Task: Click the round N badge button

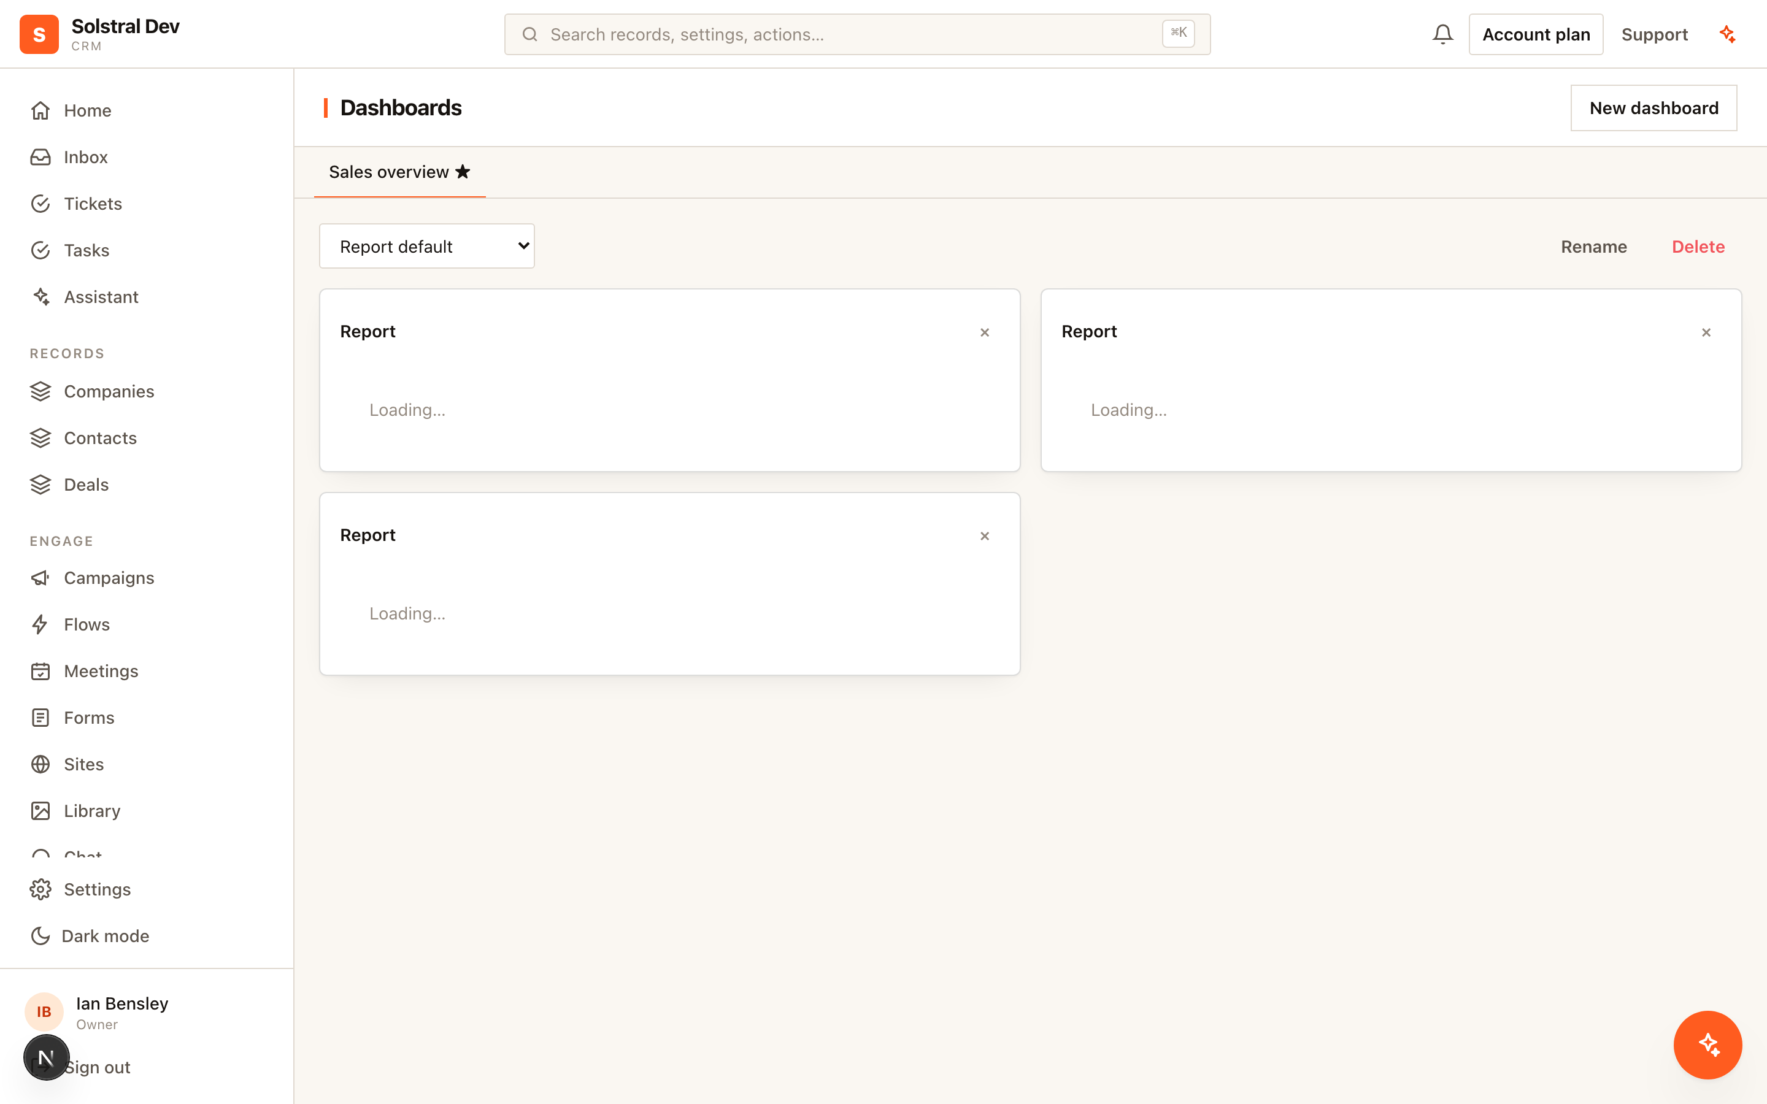Action: tap(46, 1057)
